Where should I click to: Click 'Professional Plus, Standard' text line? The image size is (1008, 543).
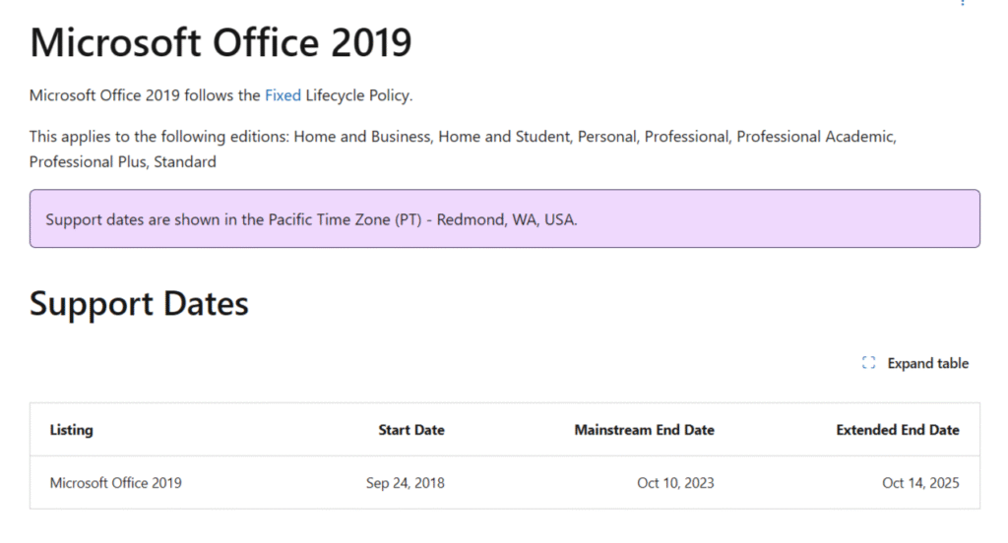[123, 161]
